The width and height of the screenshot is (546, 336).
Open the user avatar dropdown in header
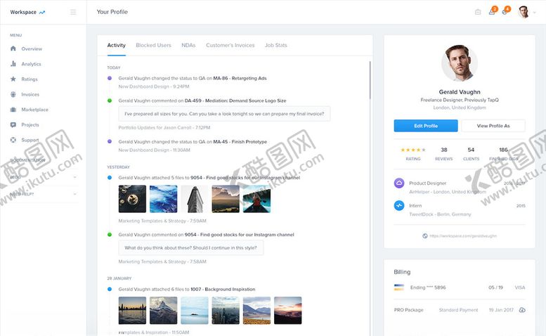[526, 12]
